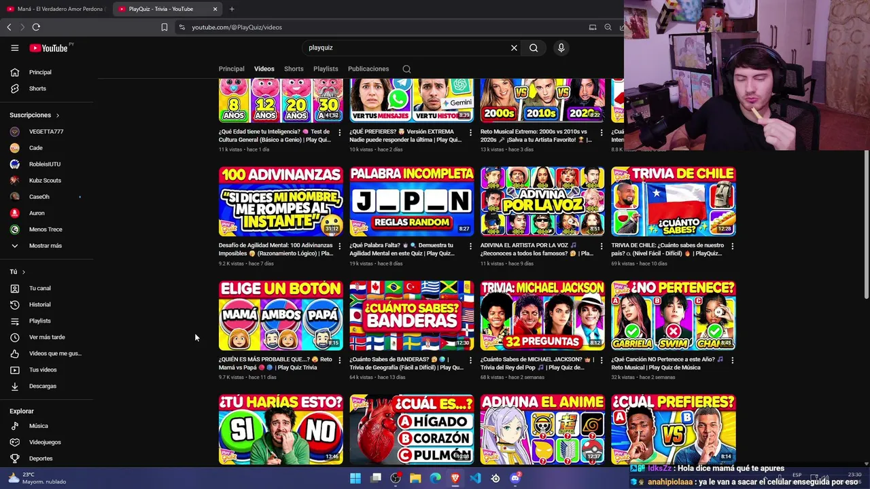Open the ¿Cuánto sabes? Banderas thumbnail

pyautogui.click(x=412, y=315)
